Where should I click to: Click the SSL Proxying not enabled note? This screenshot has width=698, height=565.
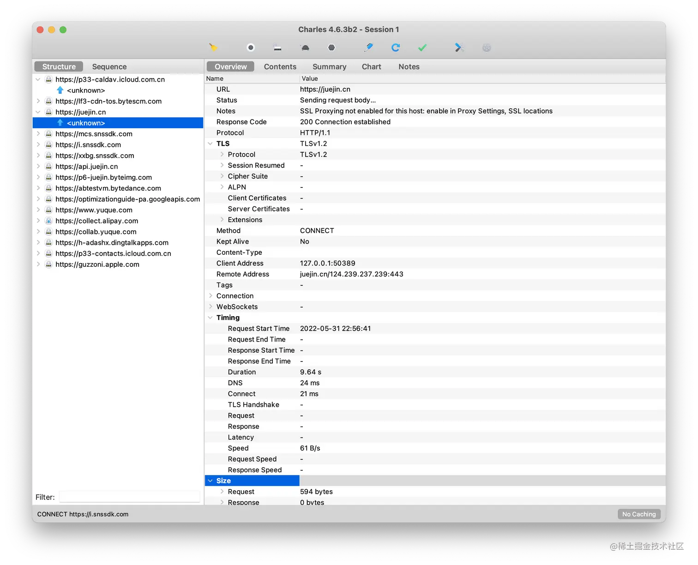[426, 111]
